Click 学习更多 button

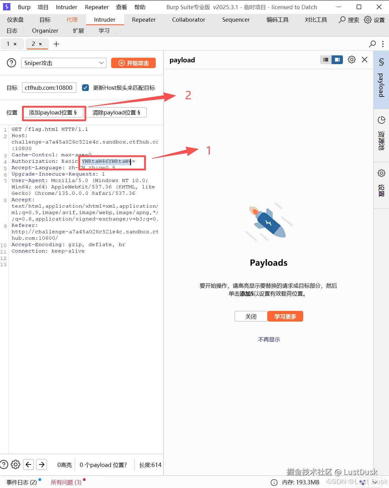coord(285,316)
